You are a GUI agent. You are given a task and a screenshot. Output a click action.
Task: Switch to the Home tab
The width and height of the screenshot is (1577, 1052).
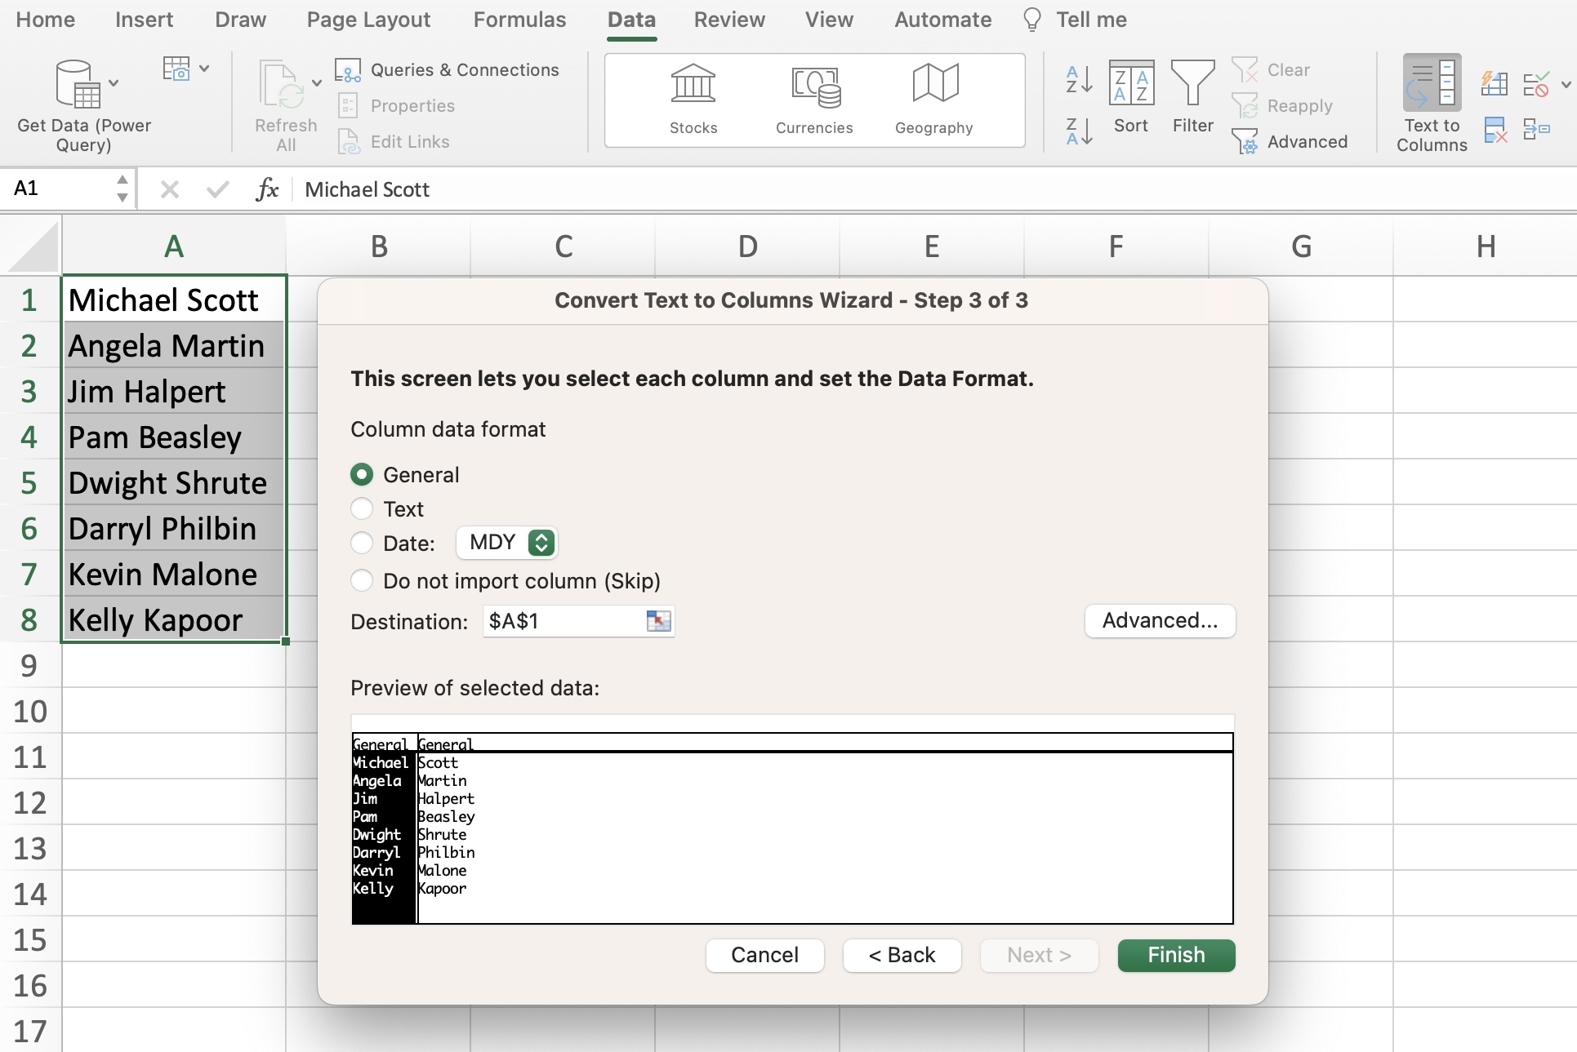point(45,20)
